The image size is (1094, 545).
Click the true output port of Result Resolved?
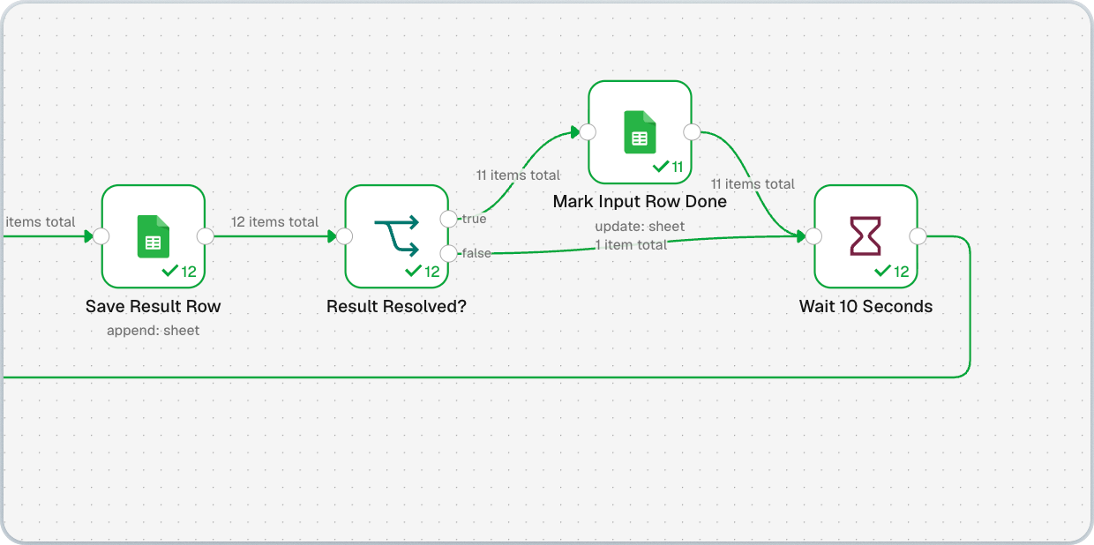[449, 219]
